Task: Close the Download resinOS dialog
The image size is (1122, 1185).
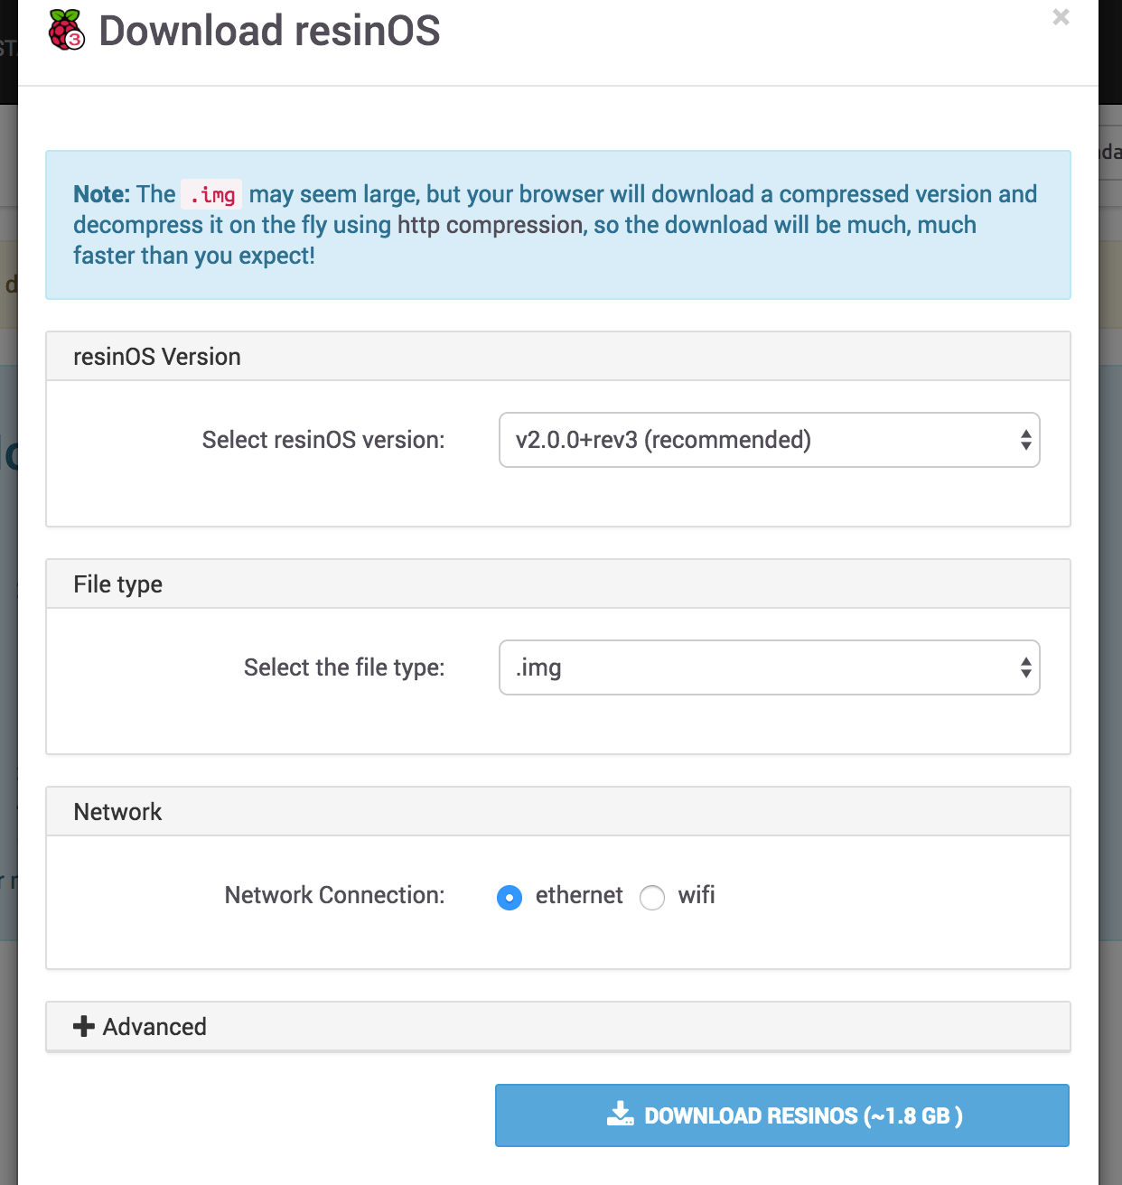Action: [x=1061, y=17]
